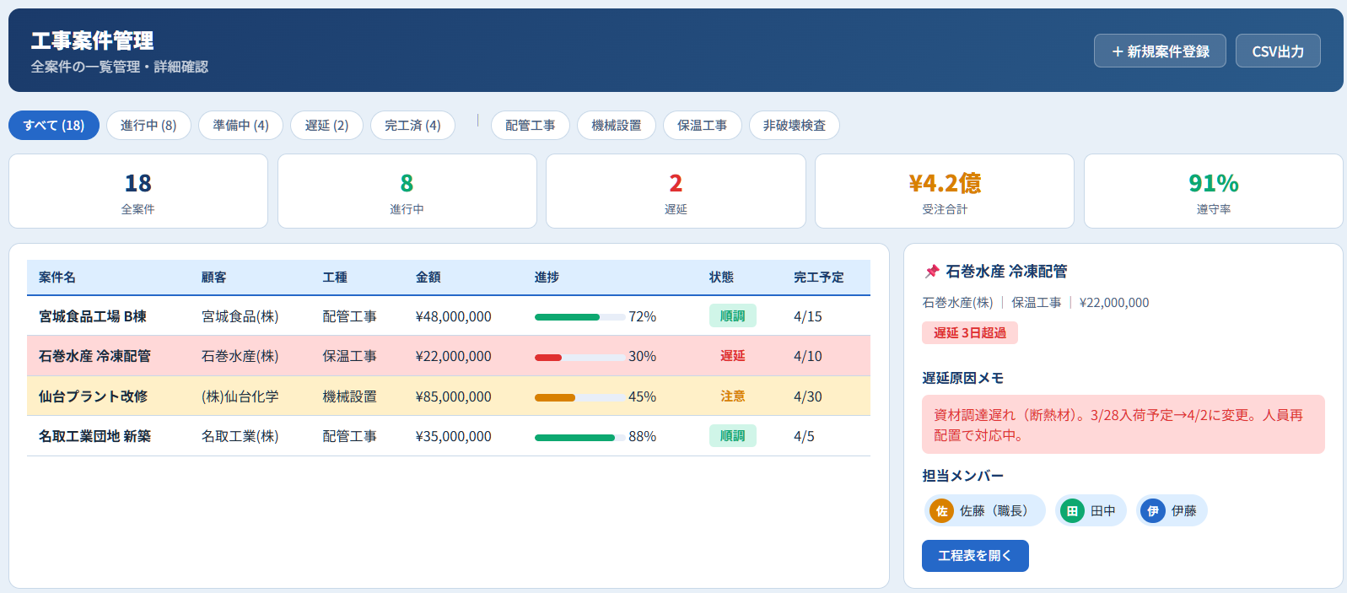Viewport: 1347px width, 593px height.
Task: Click the orange 佐 avatar icon
Action: (x=941, y=511)
